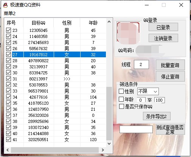Click the 注销登录 logout button

pyautogui.click(x=163, y=38)
